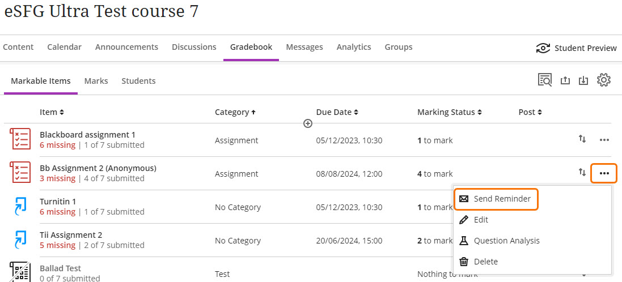Viewport: 622px width, 282px height.
Task: Click '4 to mark' for Bb Assignment 2
Action: point(435,173)
